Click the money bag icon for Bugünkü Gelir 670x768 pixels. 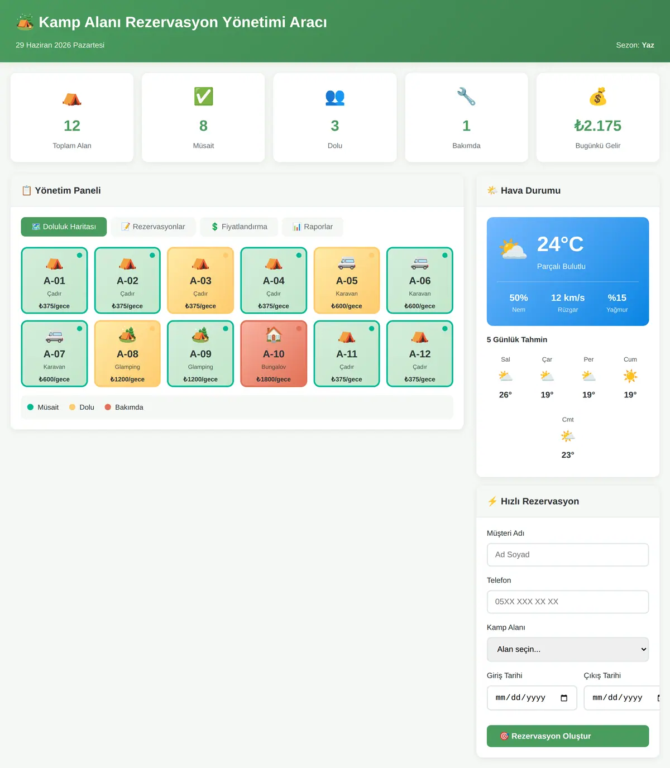(x=598, y=97)
